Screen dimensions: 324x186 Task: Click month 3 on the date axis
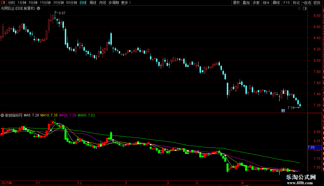(x=197, y=183)
